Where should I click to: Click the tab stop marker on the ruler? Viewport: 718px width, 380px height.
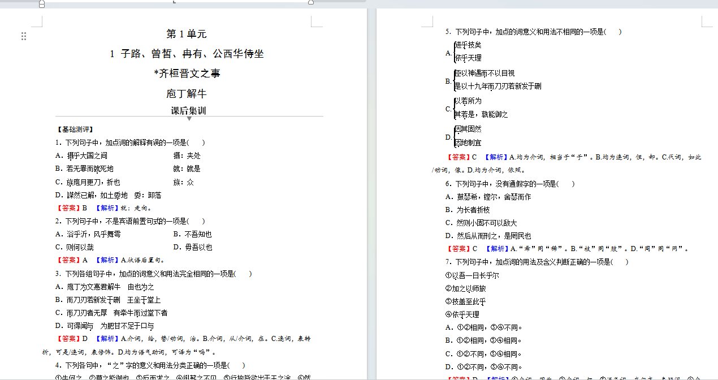[174, 2]
